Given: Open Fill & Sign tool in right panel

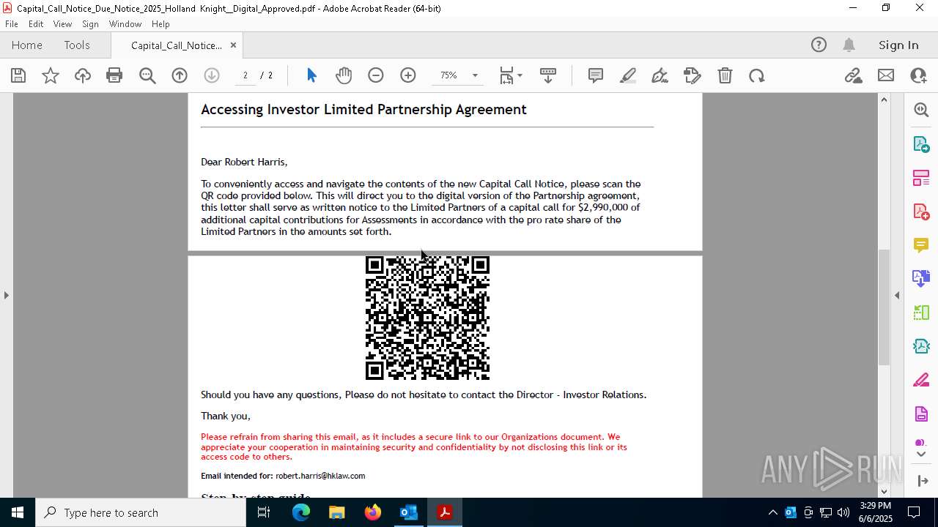Looking at the screenshot, I should pyautogui.click(x=921, y=381).
